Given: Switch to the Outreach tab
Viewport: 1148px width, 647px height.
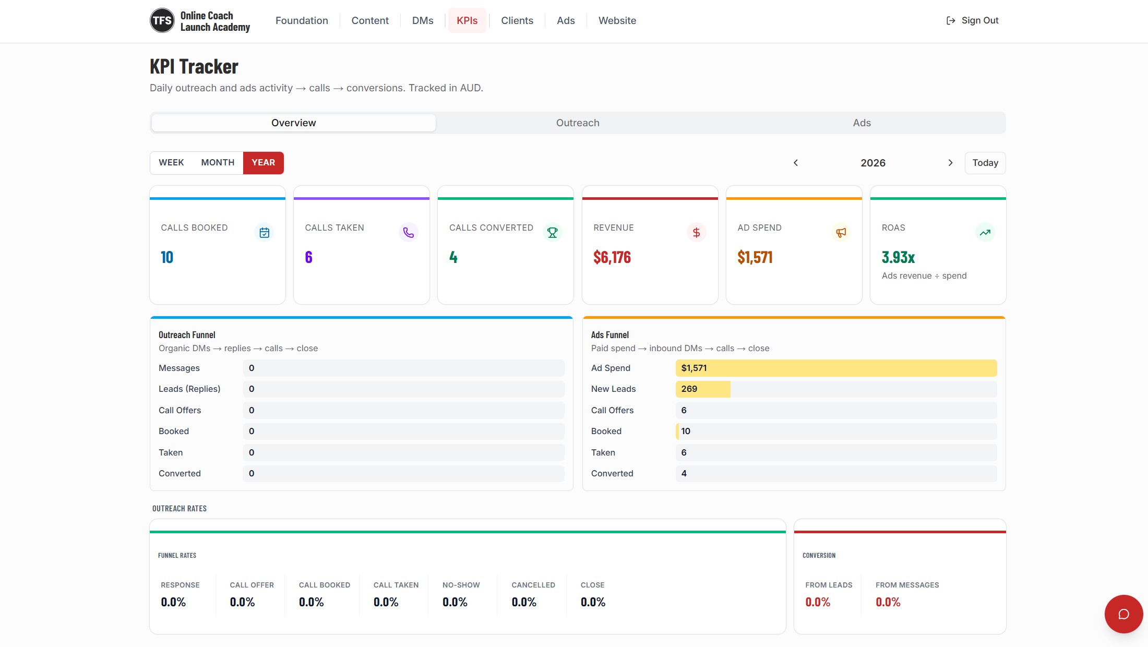Looking at the screenshot, I should point(578,123).
